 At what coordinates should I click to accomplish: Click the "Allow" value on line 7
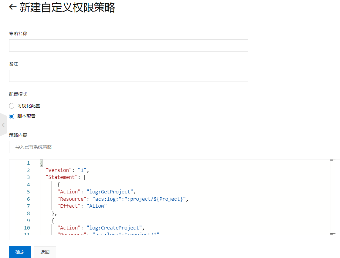click(97, 206)
